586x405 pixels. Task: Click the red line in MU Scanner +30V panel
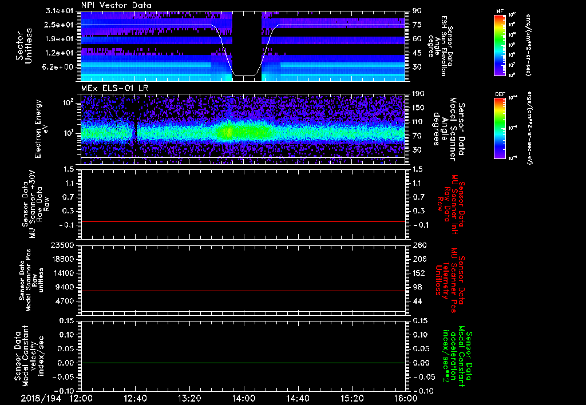tap(243, 221)
